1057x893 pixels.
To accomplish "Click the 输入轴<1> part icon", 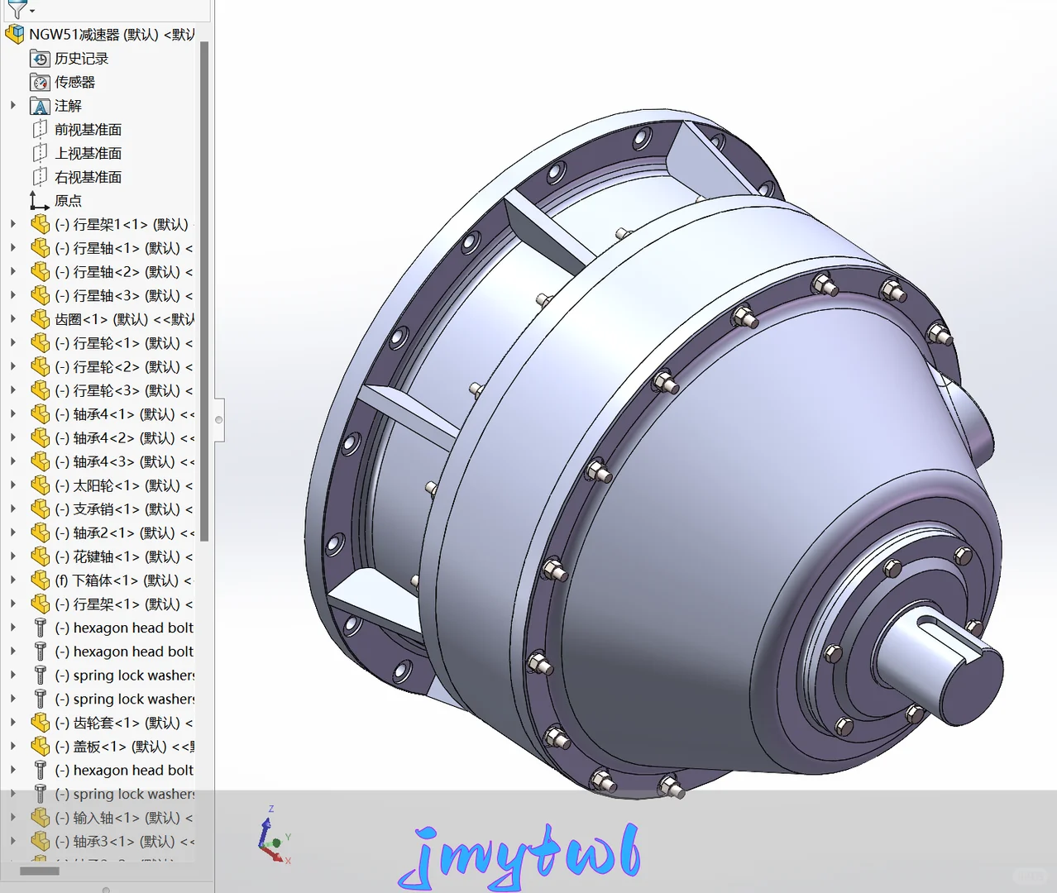I will (x=40, y=818).
